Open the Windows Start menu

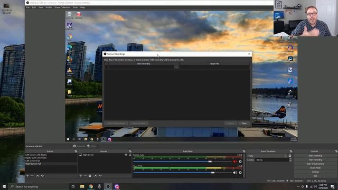click(x=4, y=186)
